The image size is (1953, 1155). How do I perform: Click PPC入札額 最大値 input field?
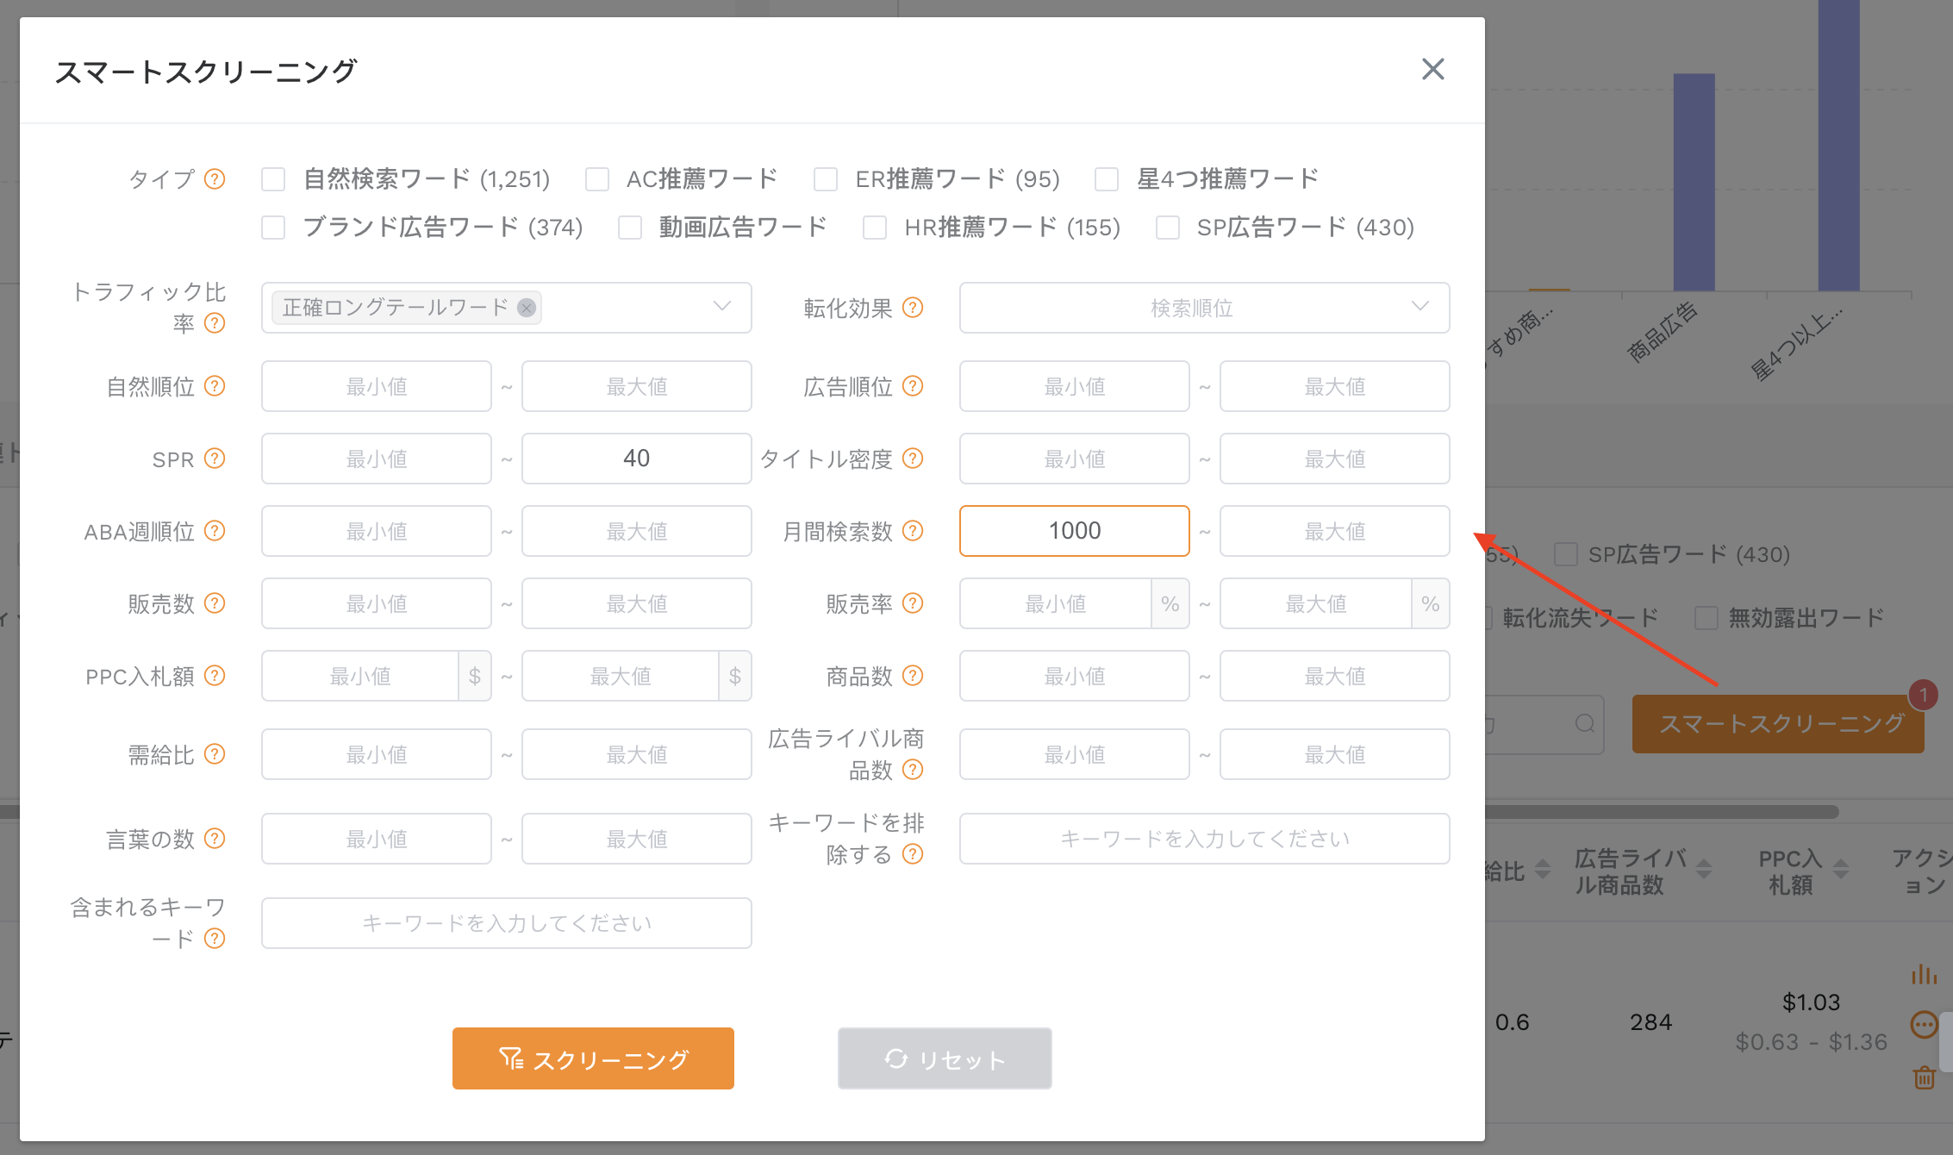(x=621, y=676)
